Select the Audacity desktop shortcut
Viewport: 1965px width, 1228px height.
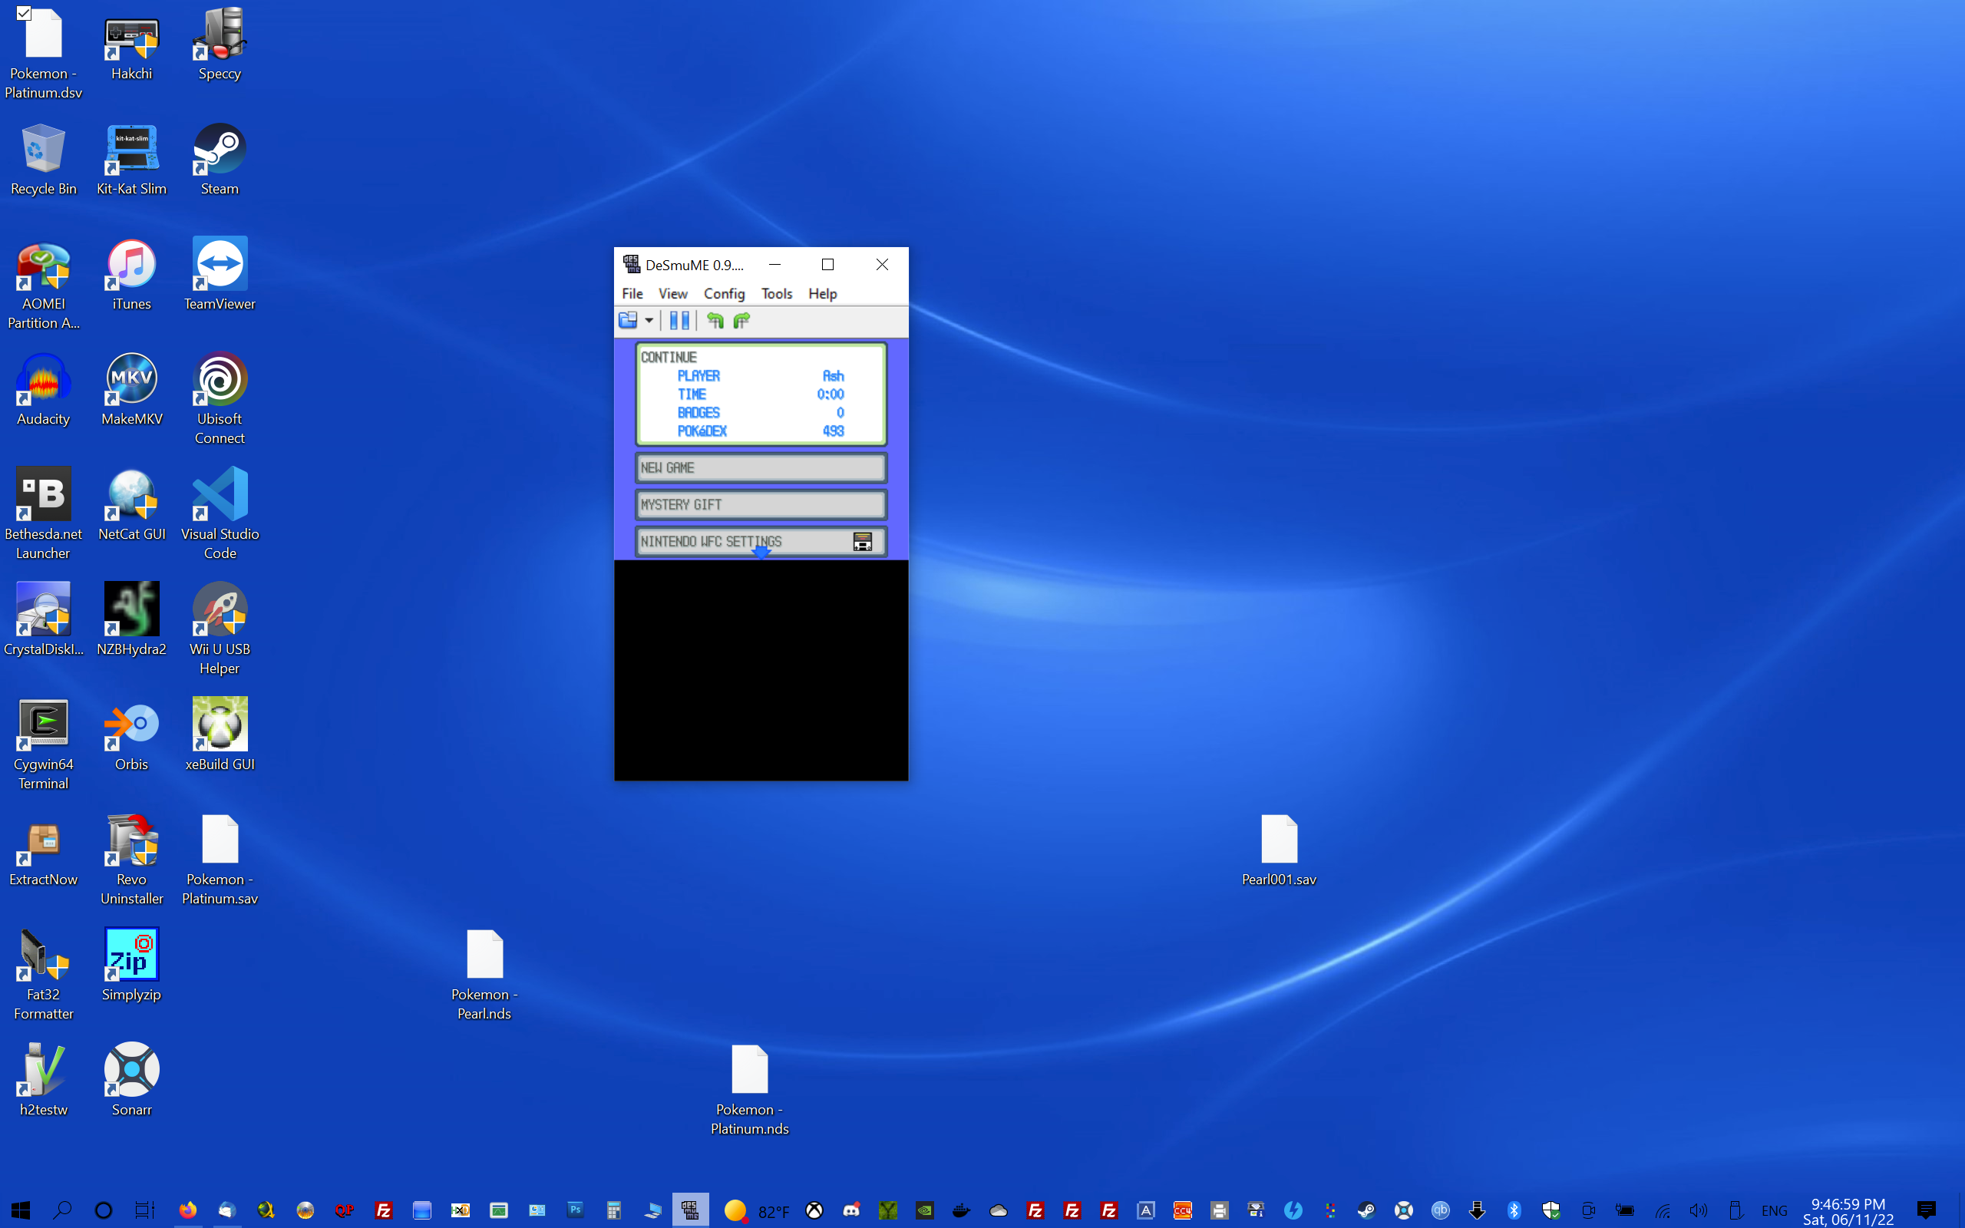44,390
